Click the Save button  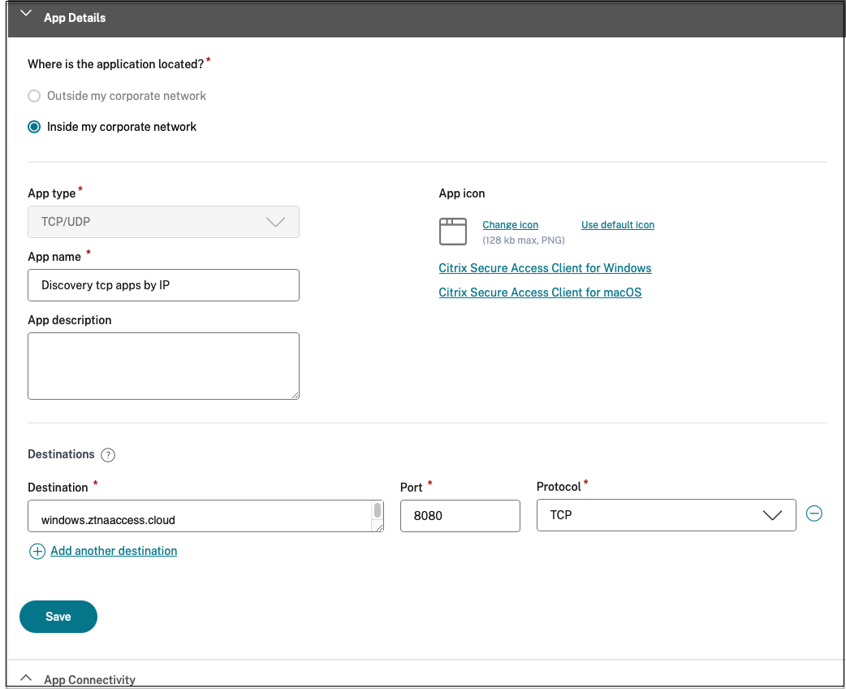coord(58,617)
